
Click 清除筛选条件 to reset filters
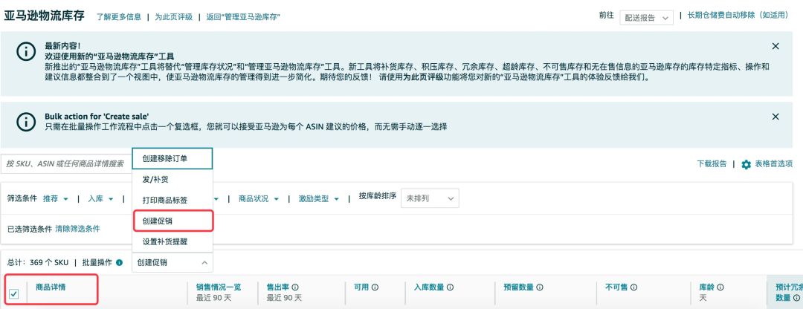click(77, 229)
